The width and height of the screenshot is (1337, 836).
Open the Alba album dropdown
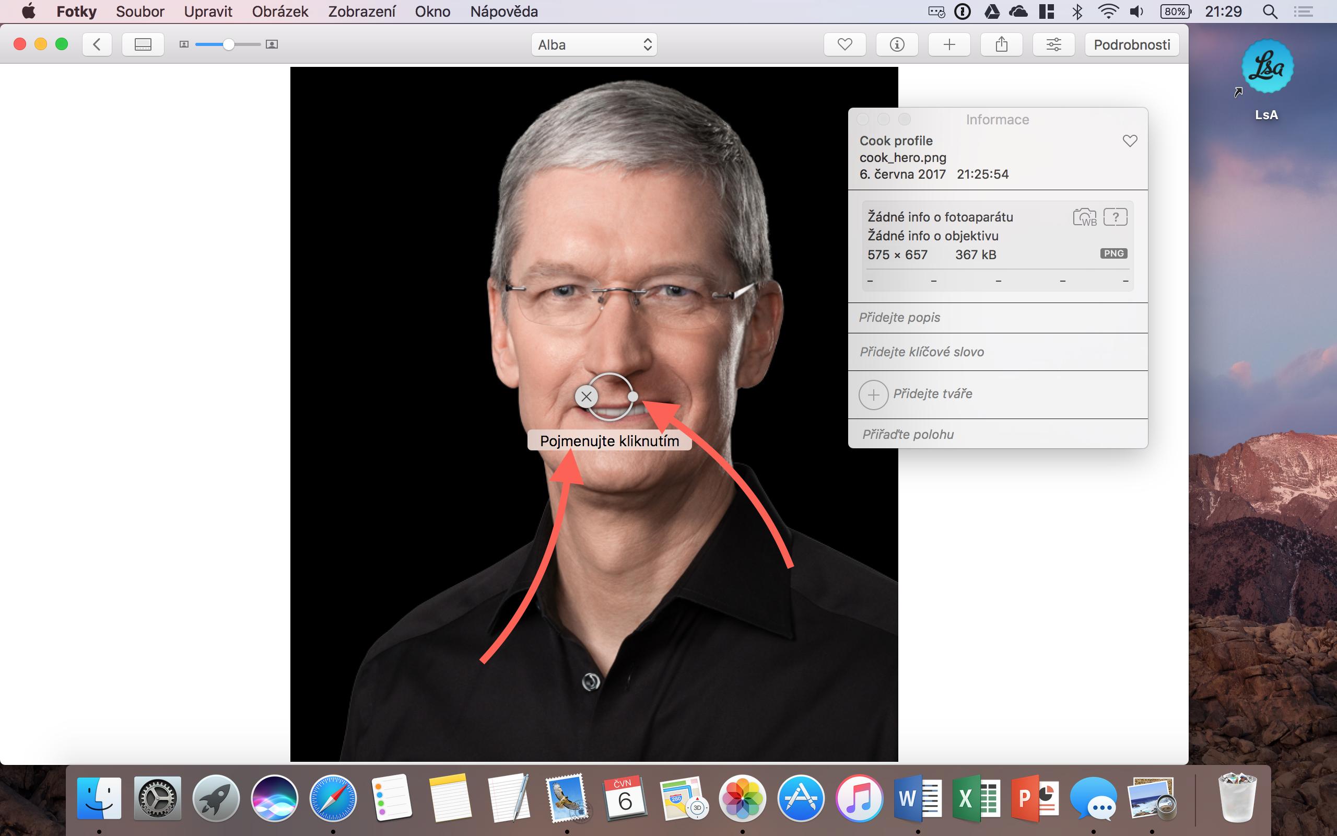click(x=594, y=45)
